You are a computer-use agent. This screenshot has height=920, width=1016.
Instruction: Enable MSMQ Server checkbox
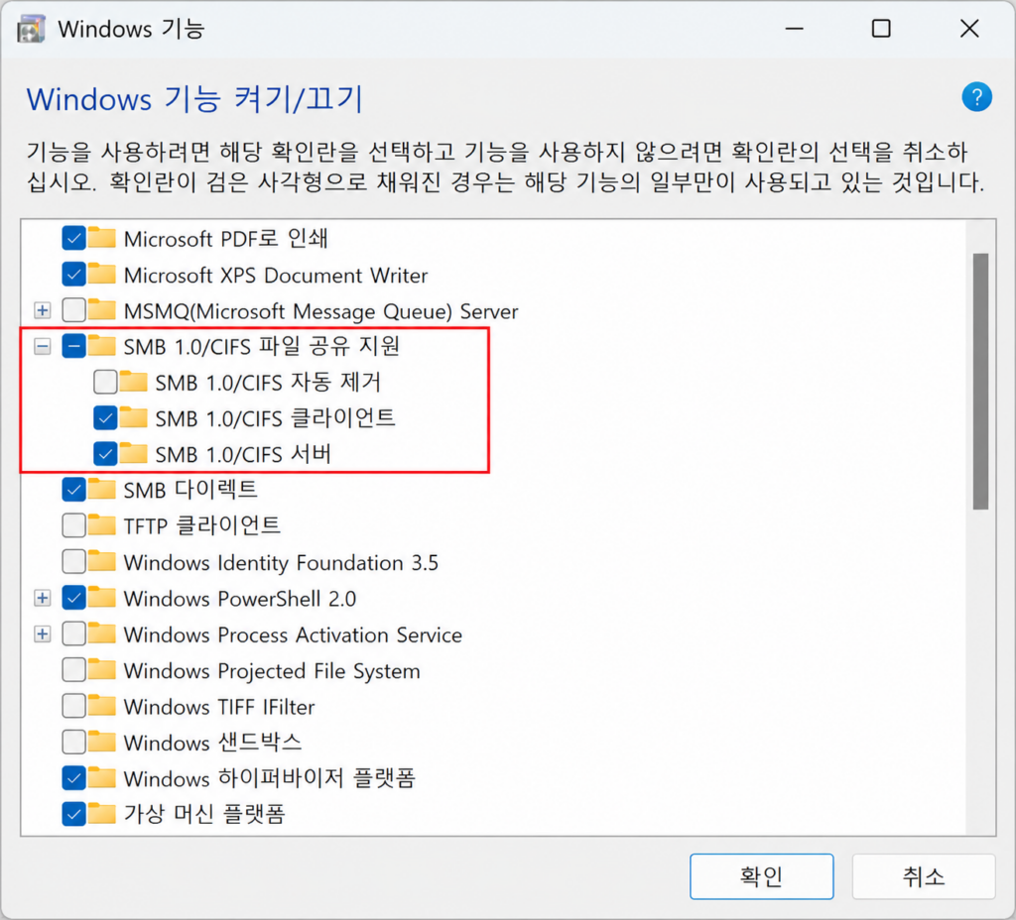coord(73,310)
